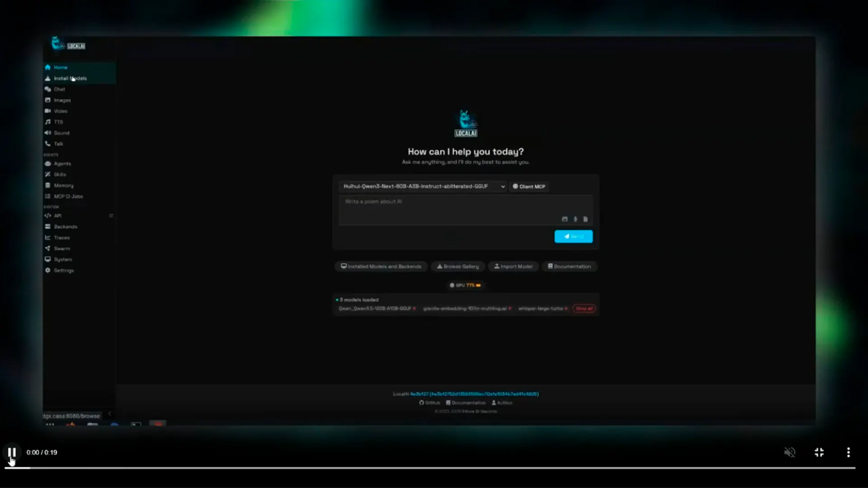Open Skills in the sidebar
The image size is (868, 488).
(x=79, y=174)
